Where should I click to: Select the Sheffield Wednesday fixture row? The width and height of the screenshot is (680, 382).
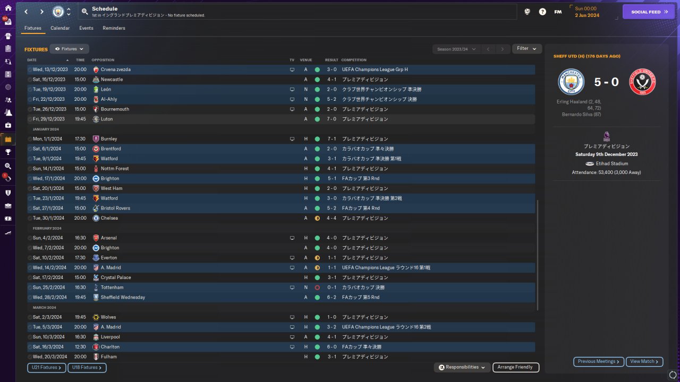(x=281, y=298)
